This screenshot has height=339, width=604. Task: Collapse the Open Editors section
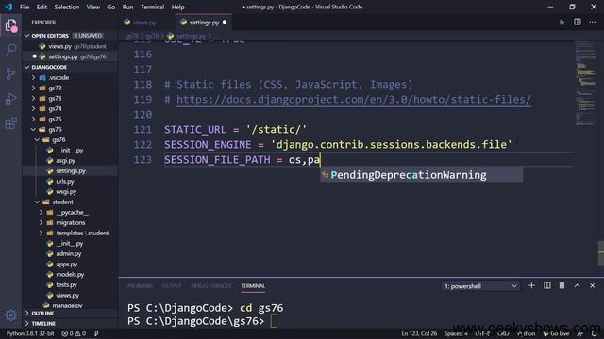50,36
